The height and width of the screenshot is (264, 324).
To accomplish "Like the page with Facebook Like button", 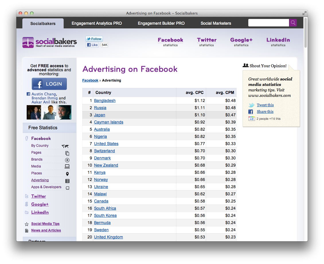I will pyautogui.click(x=92, y=45).
